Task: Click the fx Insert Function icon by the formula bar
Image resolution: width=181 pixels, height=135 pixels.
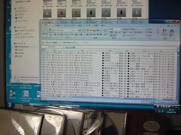Action: coord(74,47)
